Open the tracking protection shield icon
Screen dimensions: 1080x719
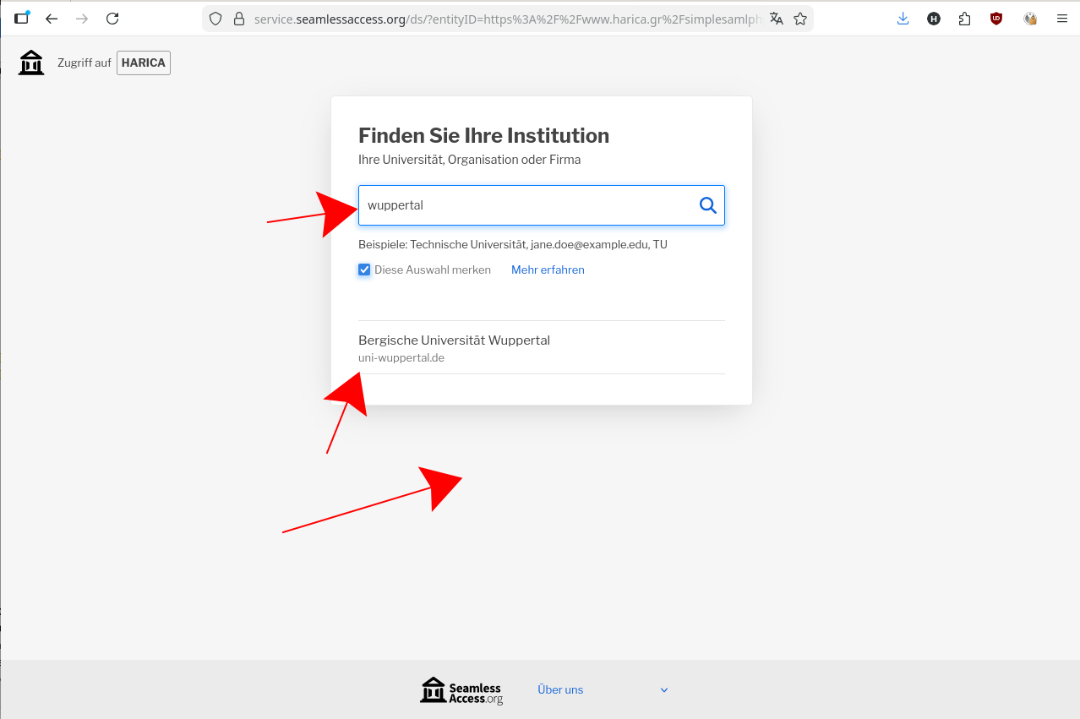[215, 19]
